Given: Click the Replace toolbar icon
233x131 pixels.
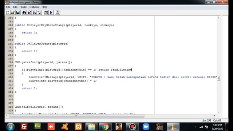Looking at the screenshot, I should [34, 13].
